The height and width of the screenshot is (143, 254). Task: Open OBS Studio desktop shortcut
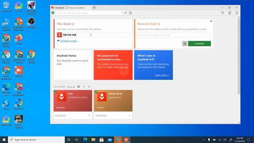(x=31, y=23)
